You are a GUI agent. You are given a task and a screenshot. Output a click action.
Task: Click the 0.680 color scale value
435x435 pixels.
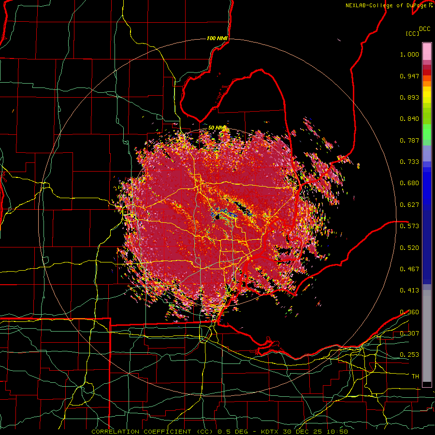[x=409, y=183]
